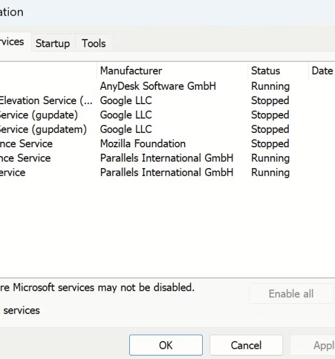This screenshot has height=359, width=335.
Task: Click Running status of AnyDesk service
Action: click(270, 87)
